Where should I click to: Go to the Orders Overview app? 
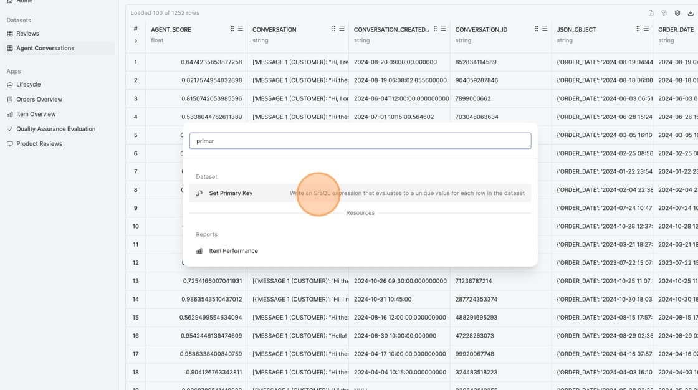(x=39, y=100)
